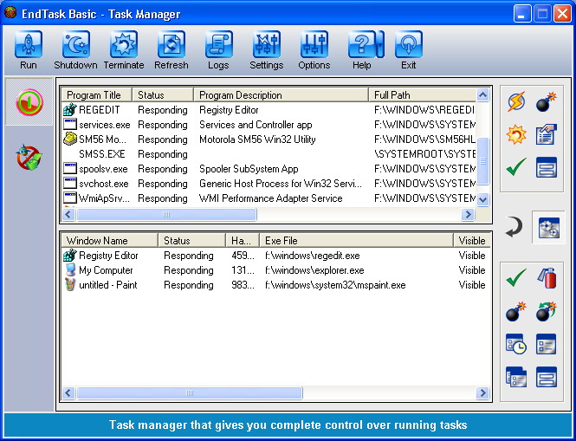Minimize the EndTask Basic window
576x441 pixels.
[x=522, y=15]
